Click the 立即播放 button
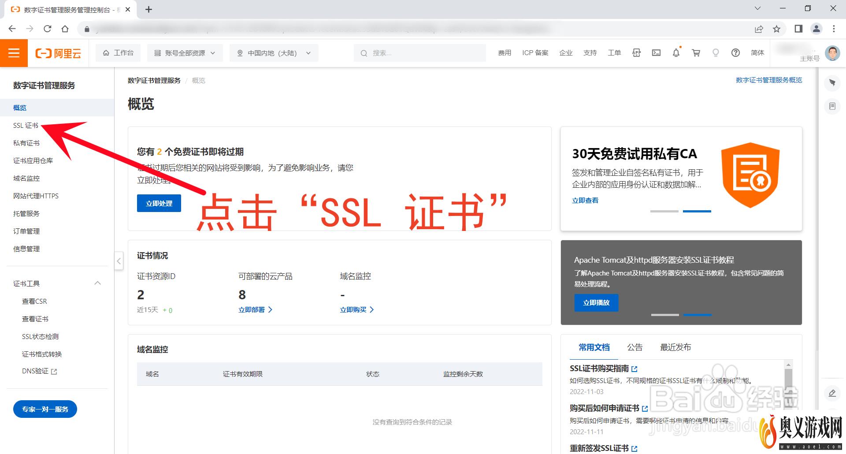Screen dimensions: 846x454 596,302
